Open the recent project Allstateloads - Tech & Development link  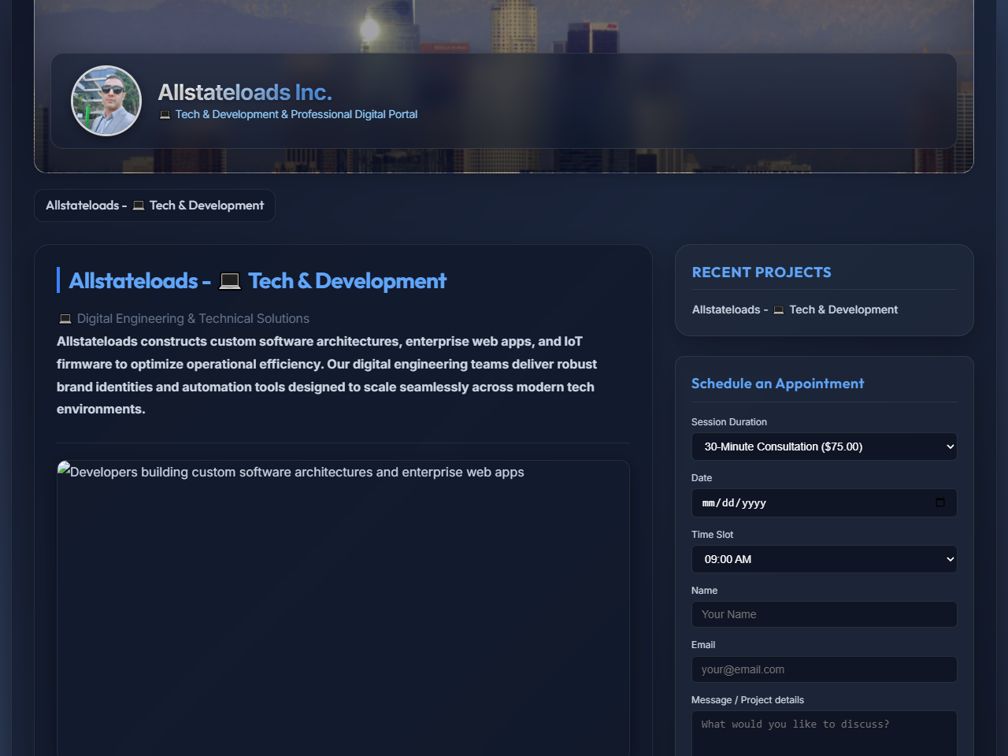[x=795, y=309]
